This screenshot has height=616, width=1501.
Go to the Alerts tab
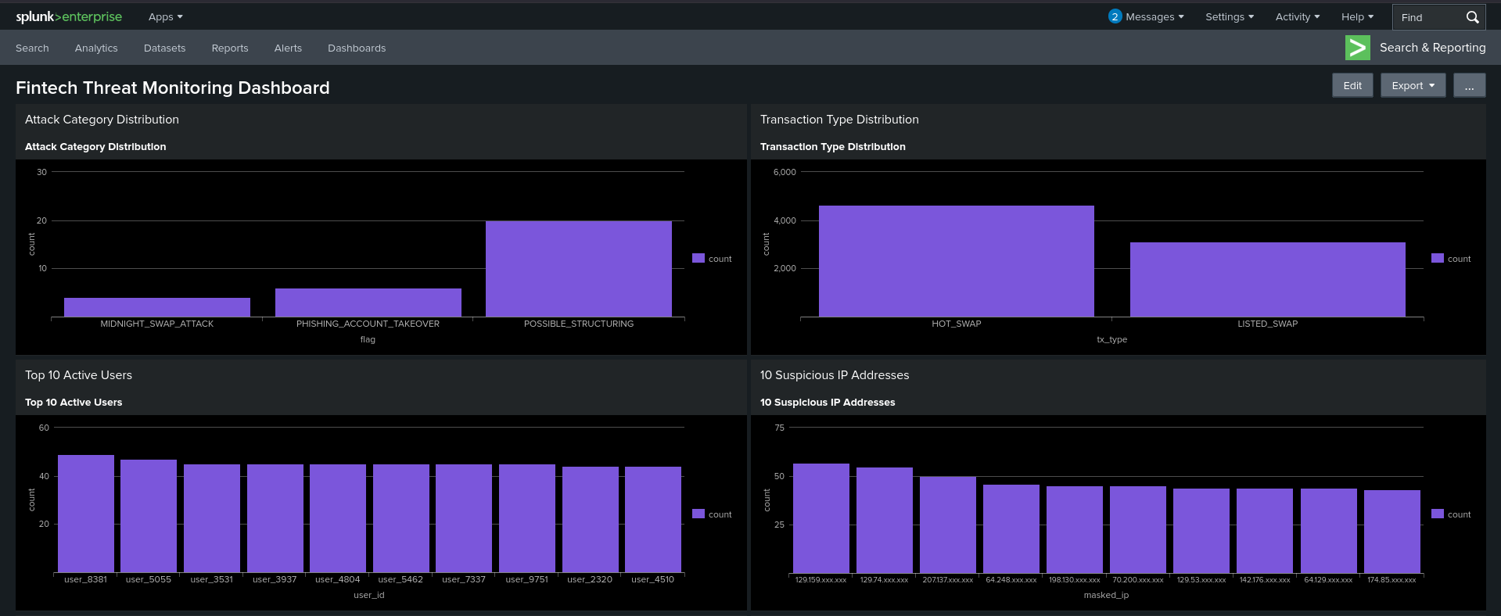pos(288,48)
